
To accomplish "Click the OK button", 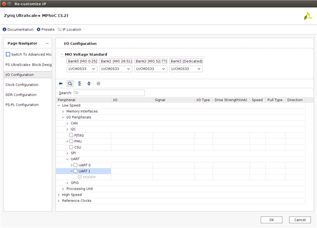I will tap(271, 220).
